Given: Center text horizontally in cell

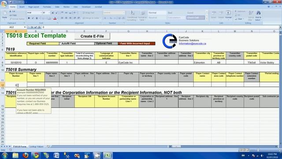Looking at the screenshot, I should point(66,18).
